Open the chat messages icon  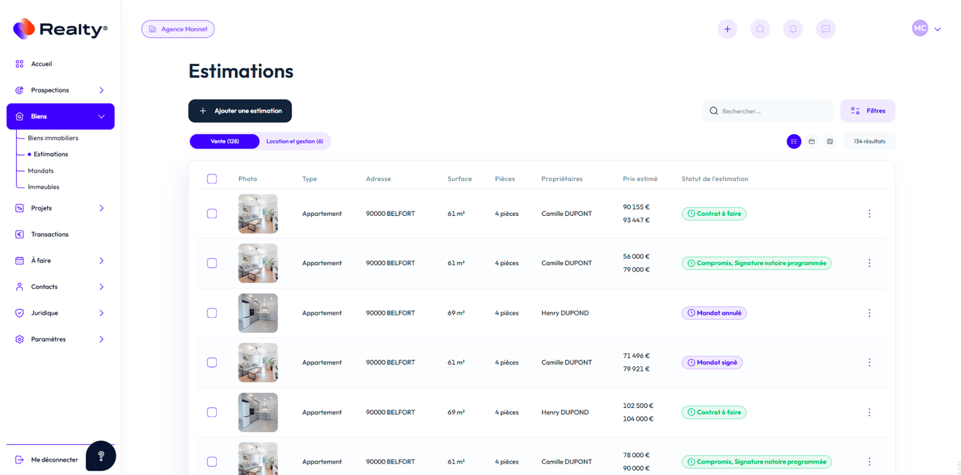pos(825,29)
